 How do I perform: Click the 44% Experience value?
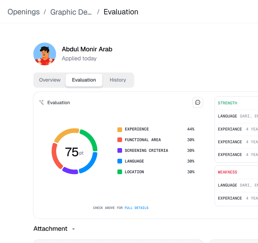(191, 129)
